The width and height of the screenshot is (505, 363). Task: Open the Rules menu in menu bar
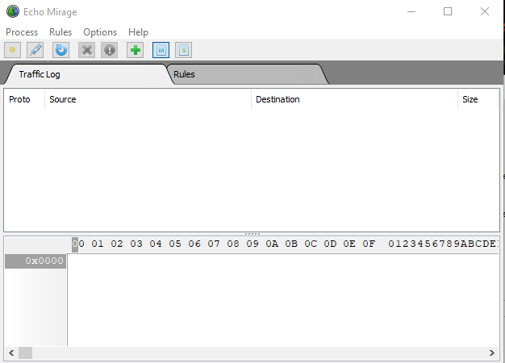pos(61,32)
